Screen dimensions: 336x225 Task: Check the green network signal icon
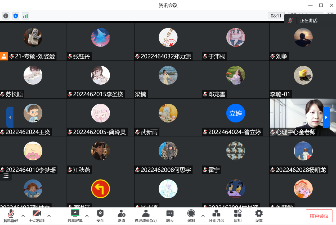point(25,16)
